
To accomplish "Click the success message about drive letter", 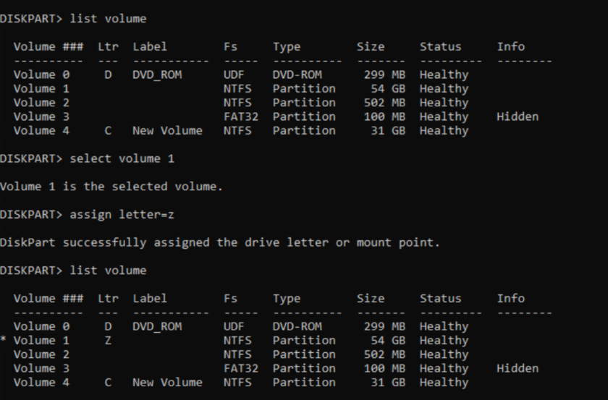I will point(220,242).
